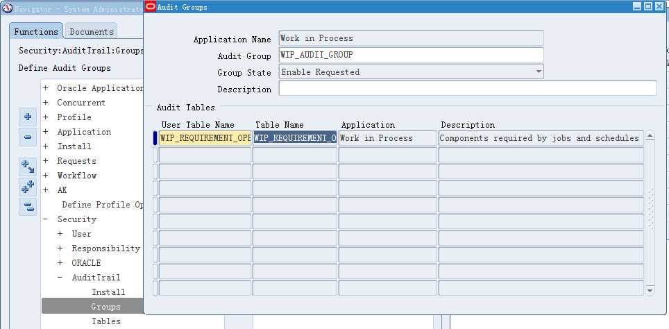Select Install item under AuditTrail
The height and width of the screenshot is (329, 669).
click(108, 292)
